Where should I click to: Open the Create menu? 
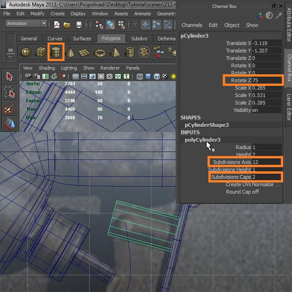57,14
